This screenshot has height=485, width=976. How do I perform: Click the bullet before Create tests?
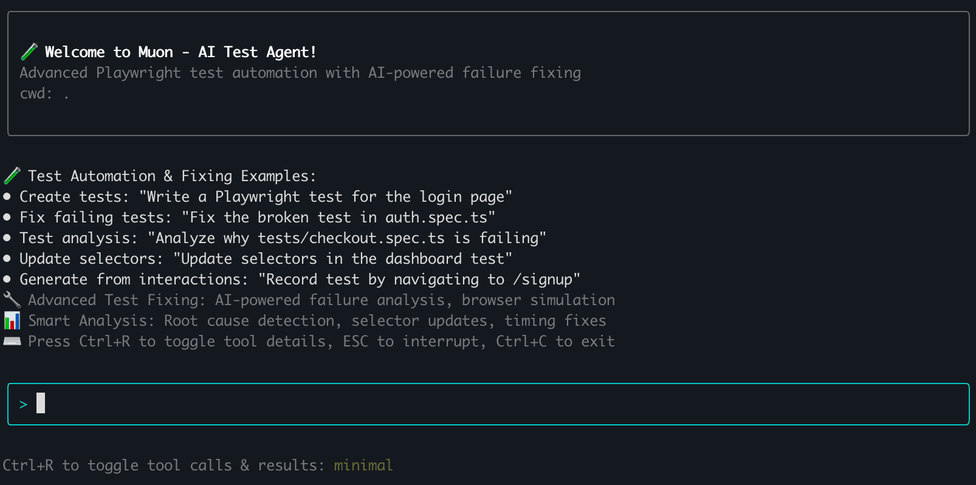coord(7,196)
